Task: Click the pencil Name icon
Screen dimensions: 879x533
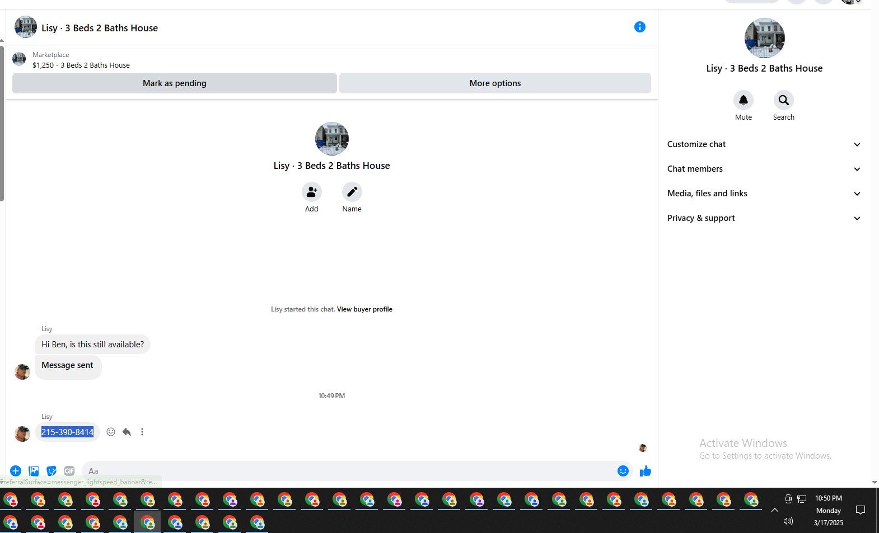Action: pos(352,192)
